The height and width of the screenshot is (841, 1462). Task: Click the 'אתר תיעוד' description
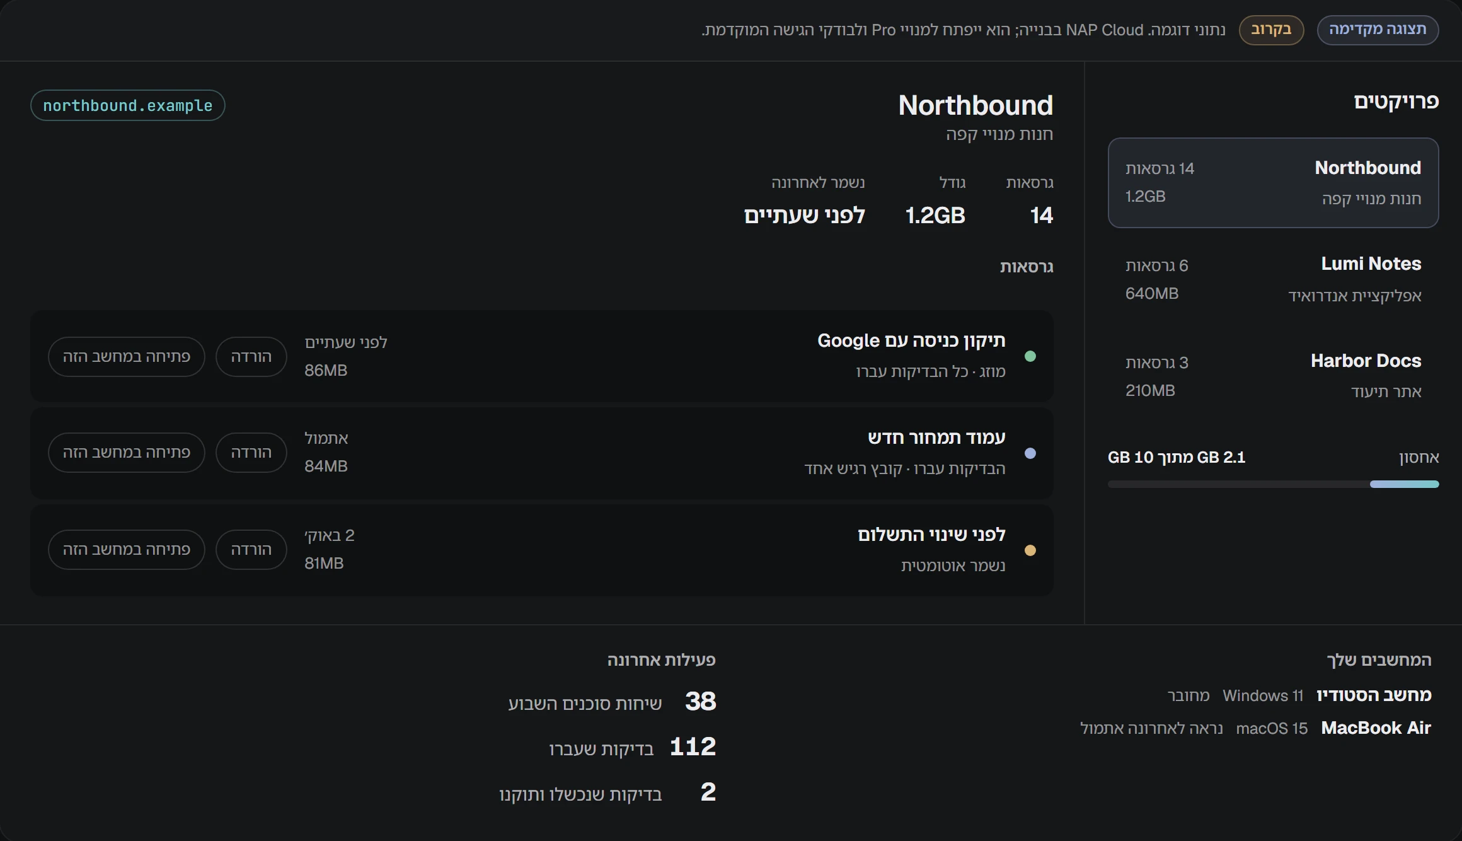point(1386,391)
